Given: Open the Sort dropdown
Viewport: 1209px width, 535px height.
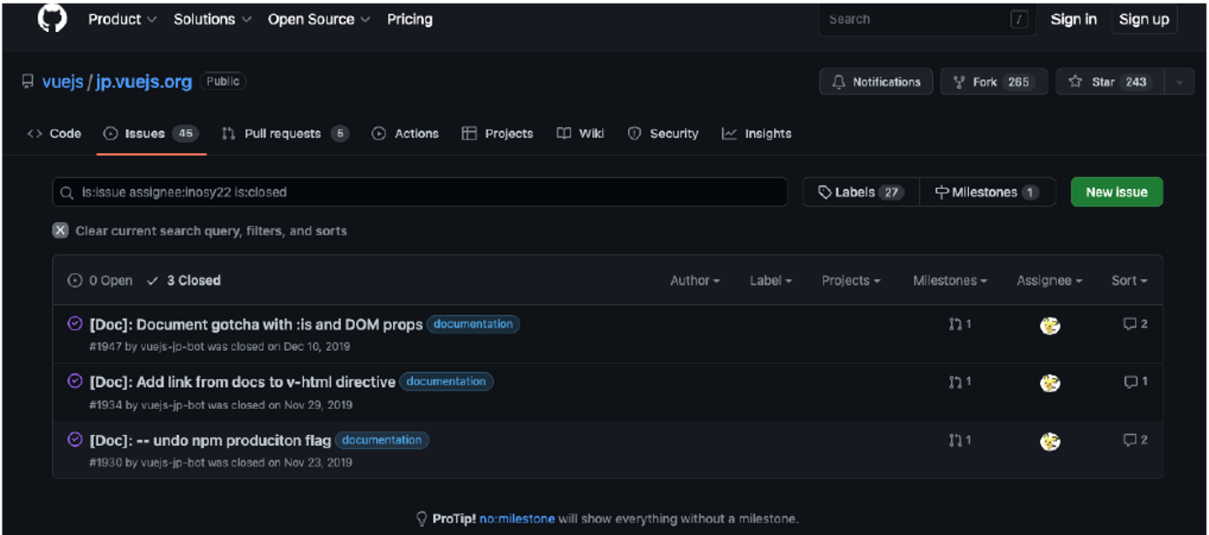Looking at the screenshot, I should tap(1128, 281).
